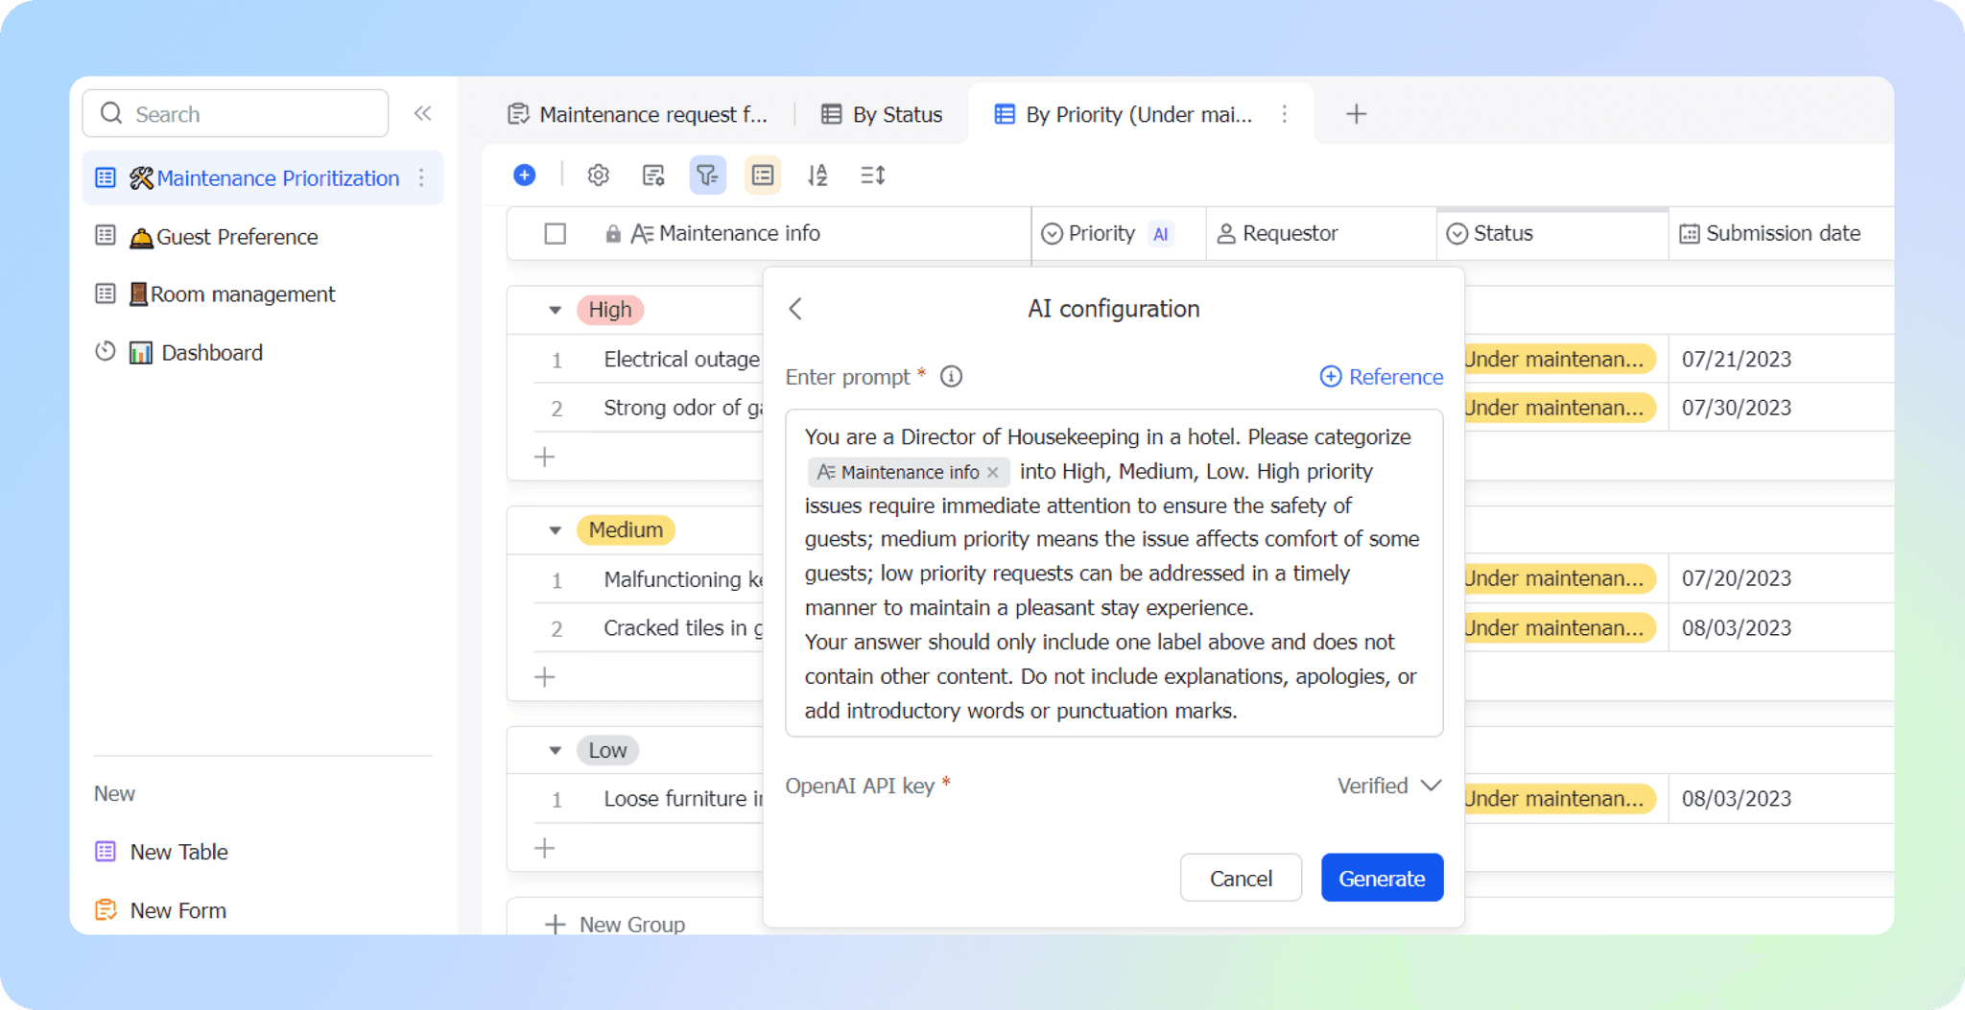The image size is (1965, 1010).
Task: Check the select-all checkbox in the header row
Action: click(x=555, y=233)
